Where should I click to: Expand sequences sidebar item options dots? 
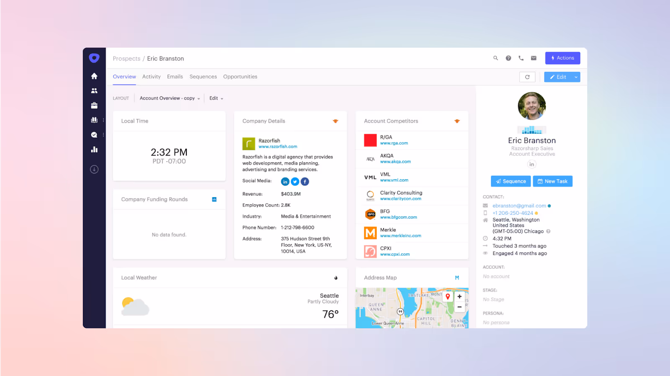(103, 120)
